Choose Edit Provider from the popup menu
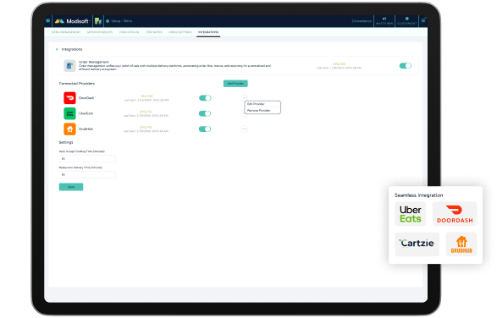 coord(262,104)
